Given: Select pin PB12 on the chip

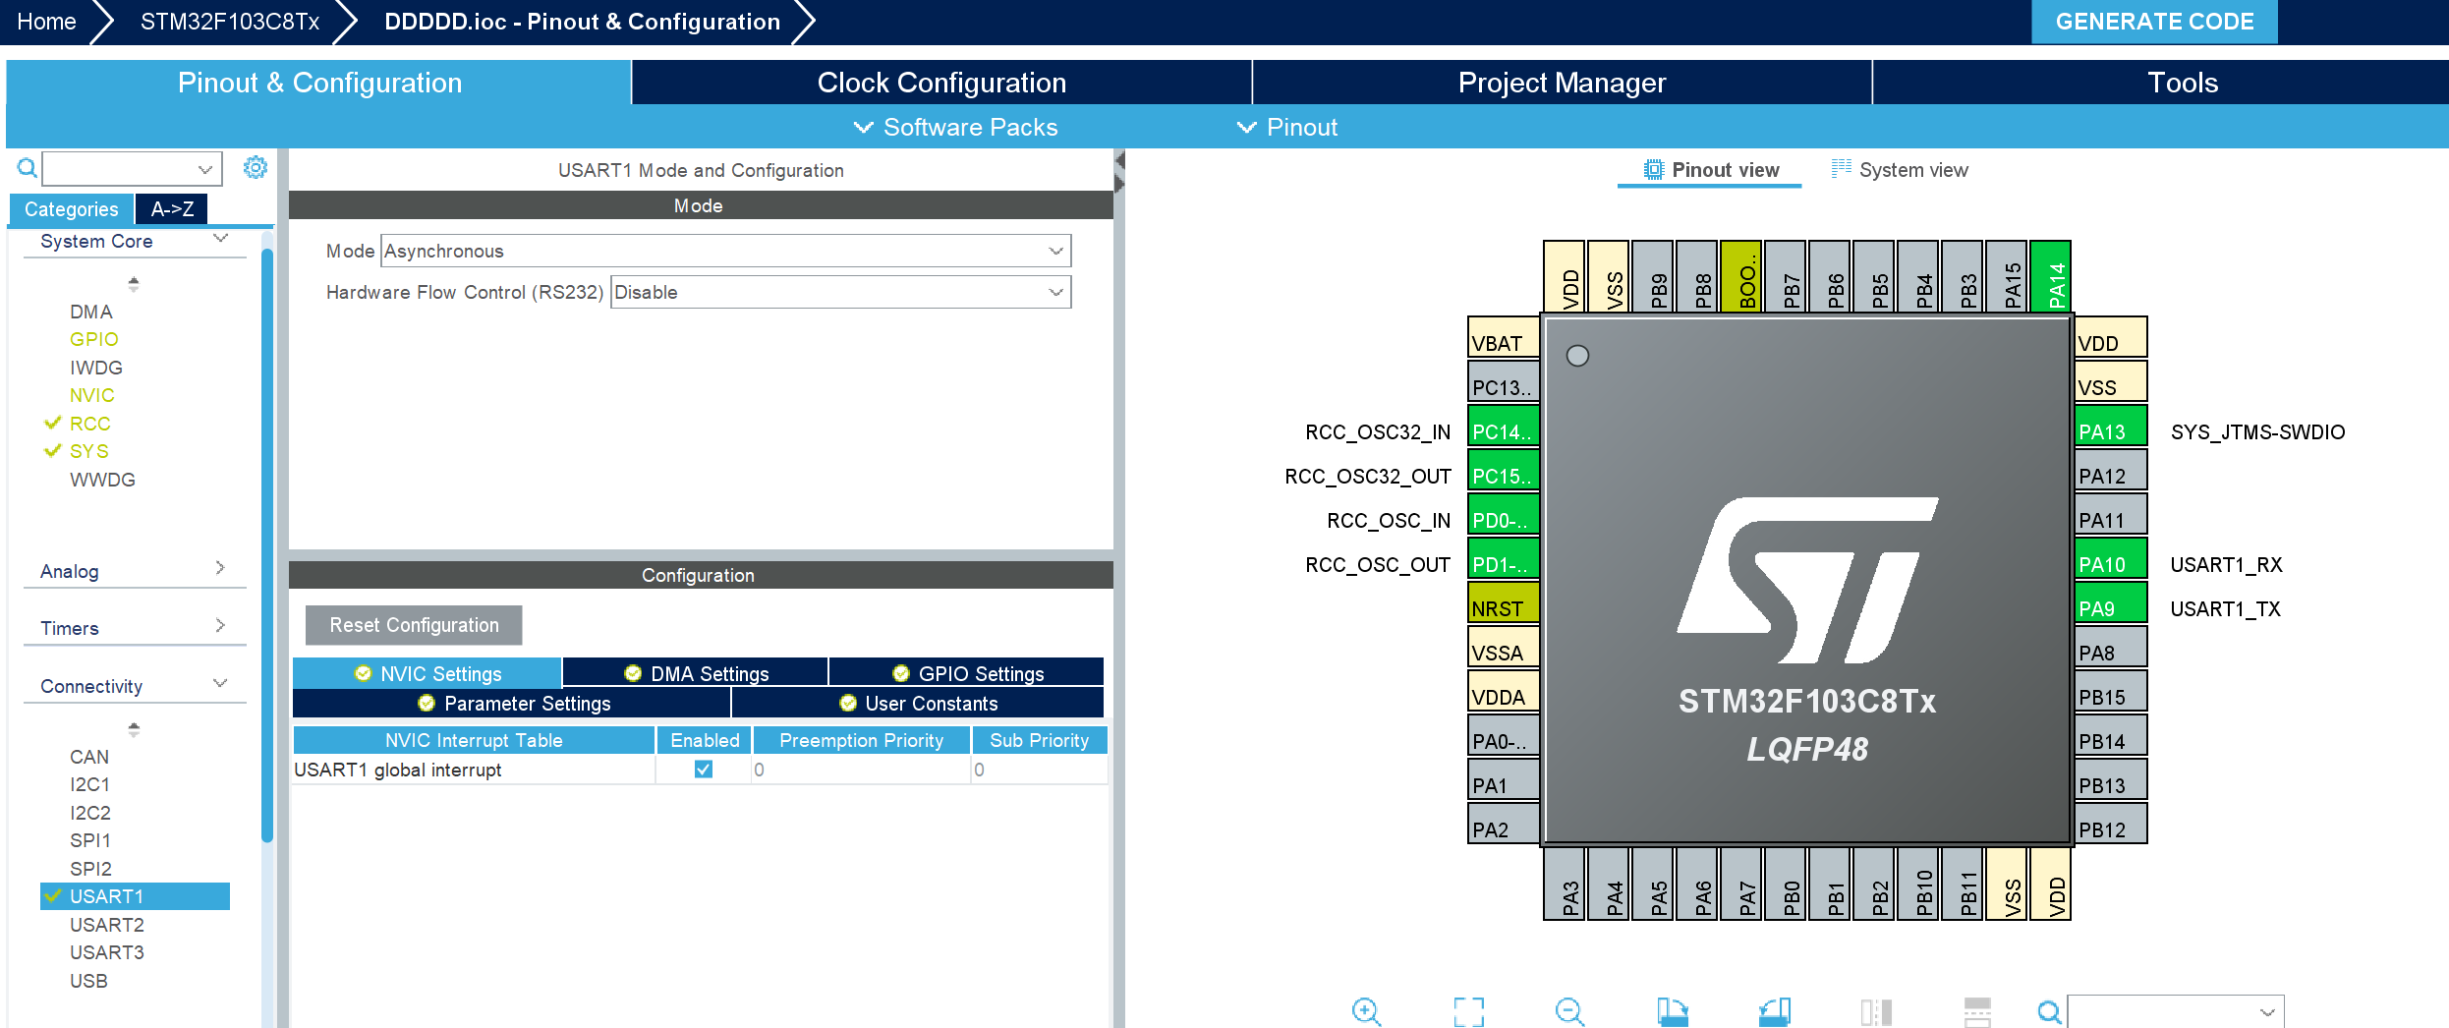Looking at the screenshot, I should (2111, 823).
